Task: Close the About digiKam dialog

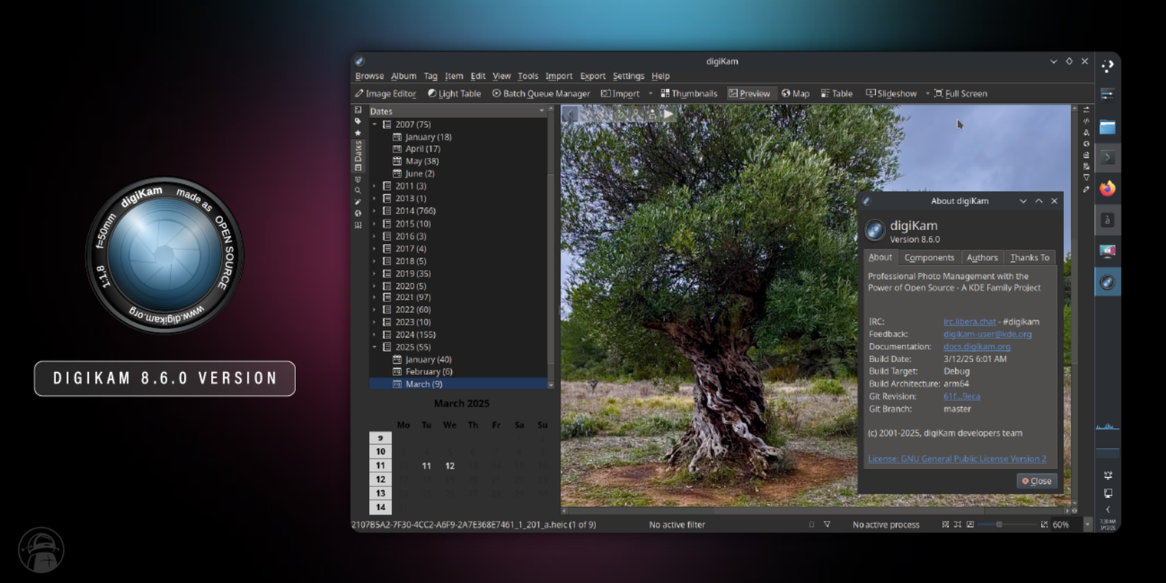Action: [1036, 481]
